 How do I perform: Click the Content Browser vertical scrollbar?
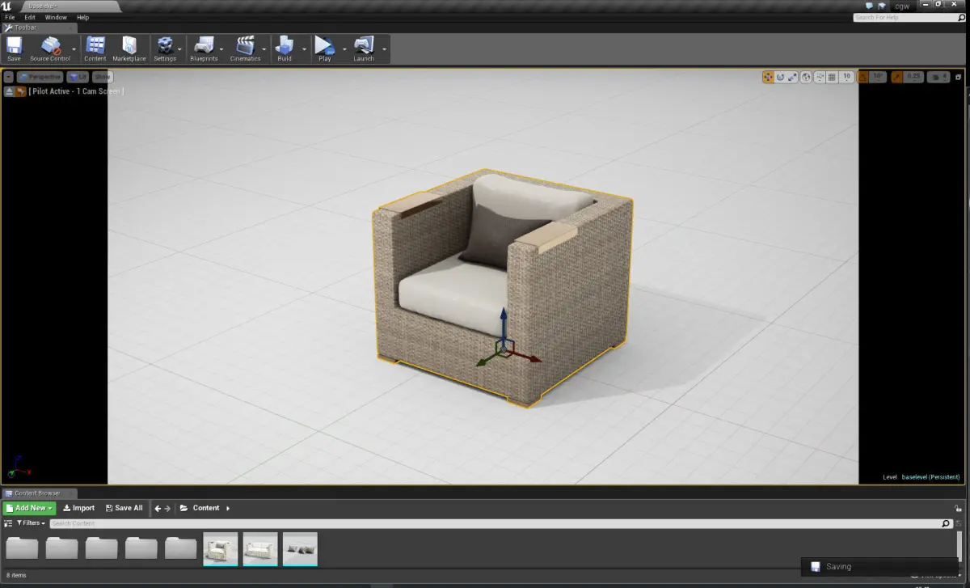[958, 547]
